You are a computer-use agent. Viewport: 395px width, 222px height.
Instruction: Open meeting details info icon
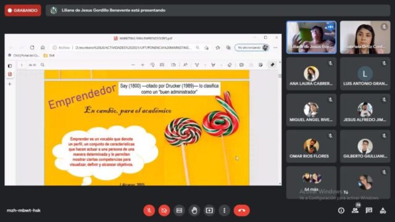(341, 210)
